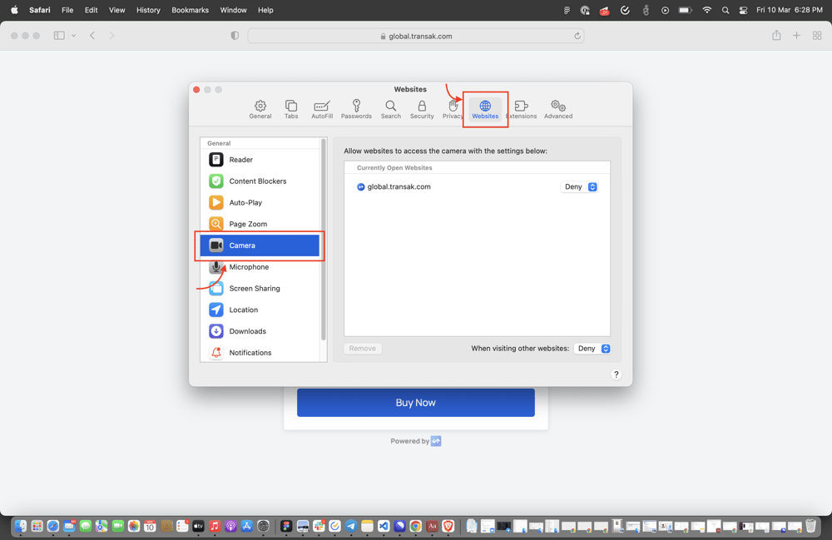This screenshot has height=540, width=832.
Task: Select the Passwords preferences icon
Action: pyautogui.click(x=356, y=109)
